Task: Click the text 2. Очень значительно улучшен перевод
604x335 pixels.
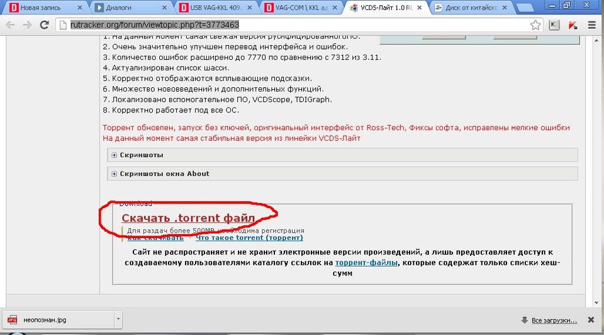Action: pos(225,47)
